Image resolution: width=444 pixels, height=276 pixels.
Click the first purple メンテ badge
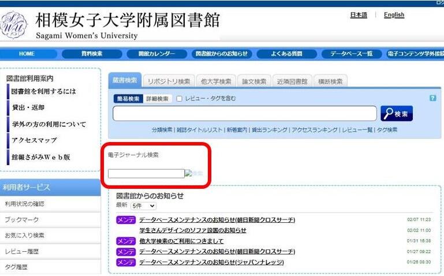point(126,220)
